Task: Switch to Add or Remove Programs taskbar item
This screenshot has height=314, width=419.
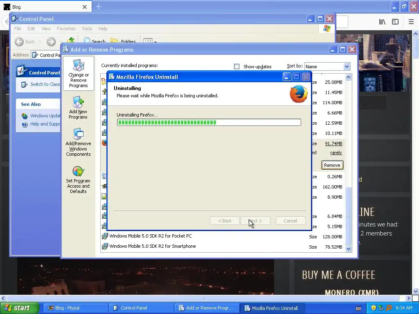Action: coord(206,308)
